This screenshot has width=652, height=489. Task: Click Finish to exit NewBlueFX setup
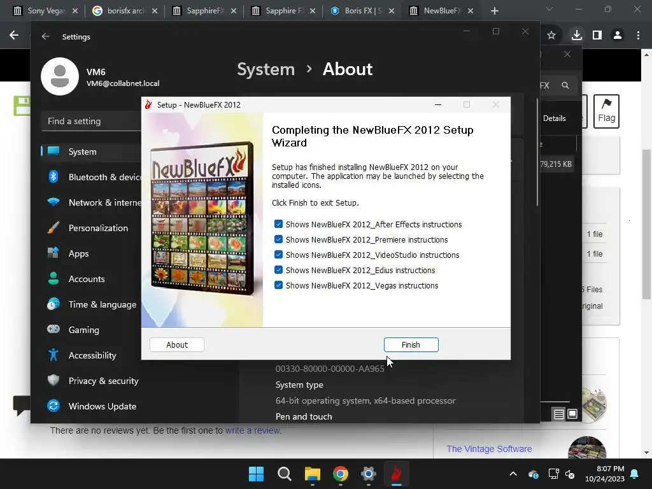411,344
